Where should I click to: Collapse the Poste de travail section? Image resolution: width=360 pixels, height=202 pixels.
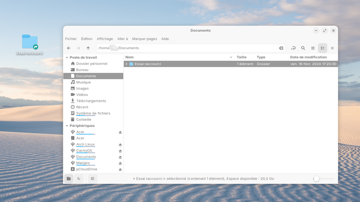click(66, 58)
